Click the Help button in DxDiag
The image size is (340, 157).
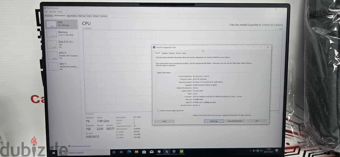coord(164,121)
